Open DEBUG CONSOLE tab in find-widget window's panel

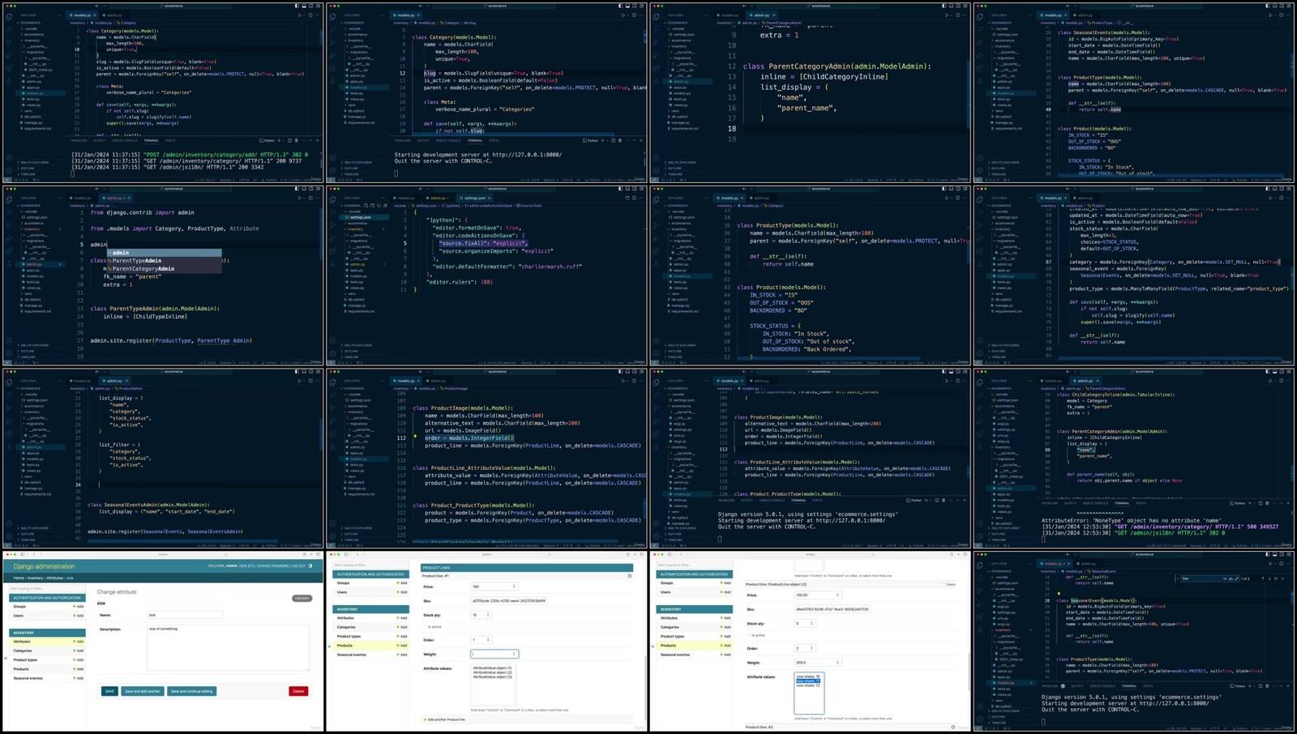point(1102,686)
